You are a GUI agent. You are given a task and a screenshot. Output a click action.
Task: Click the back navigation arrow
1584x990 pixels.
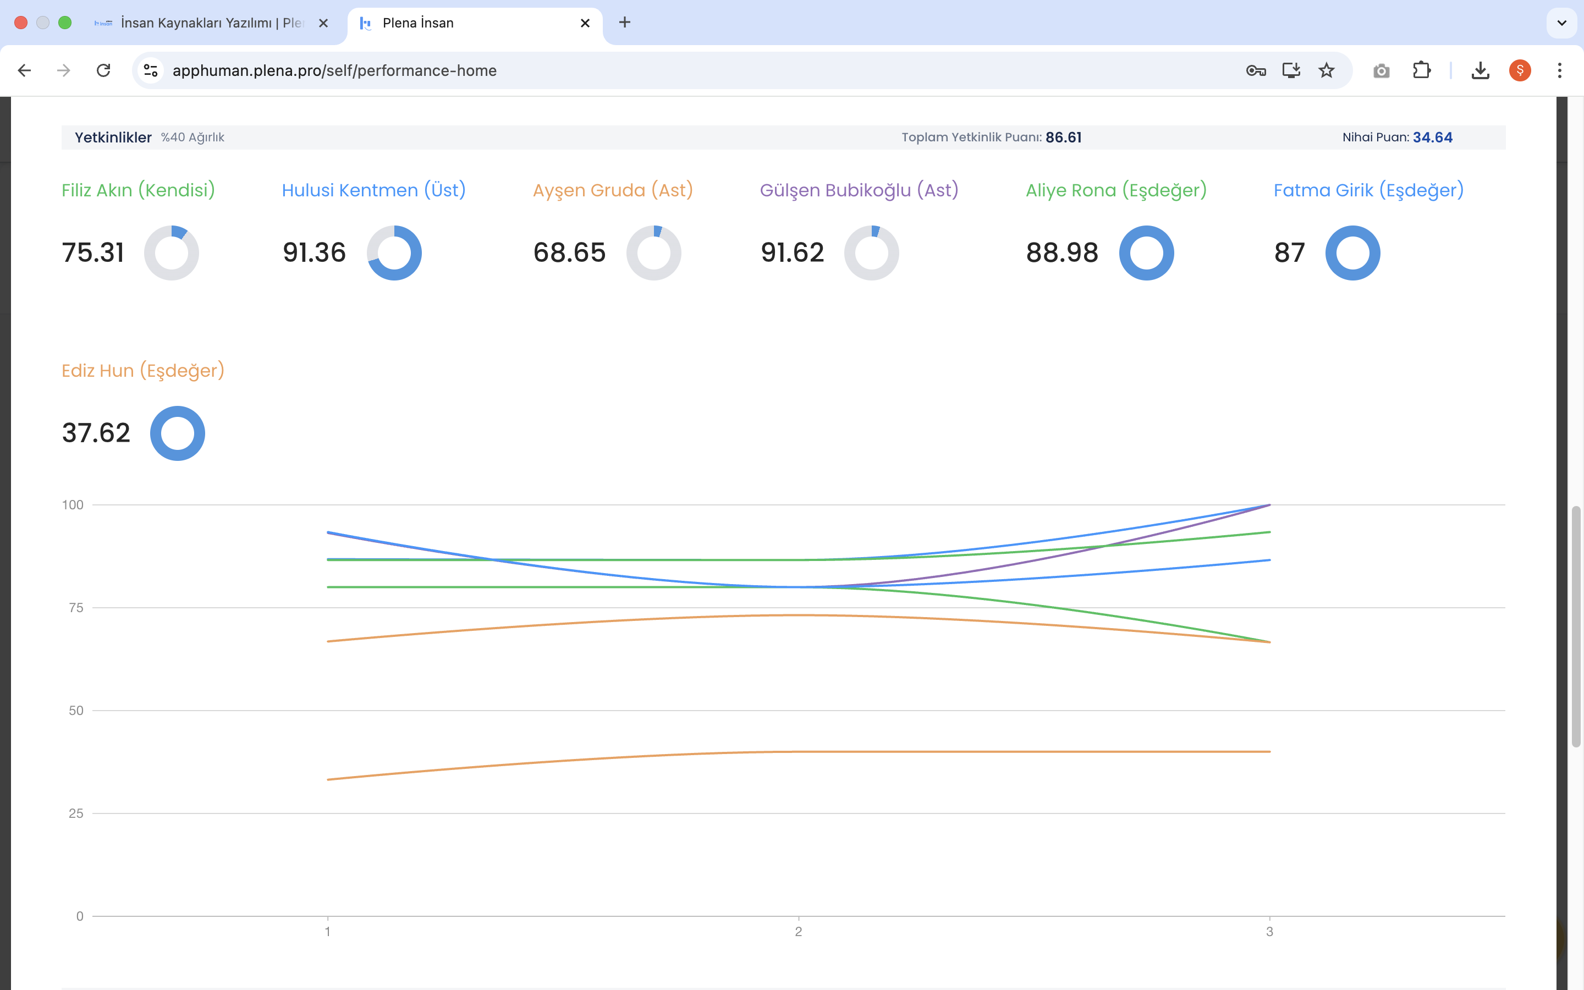[x=24, y=70]
